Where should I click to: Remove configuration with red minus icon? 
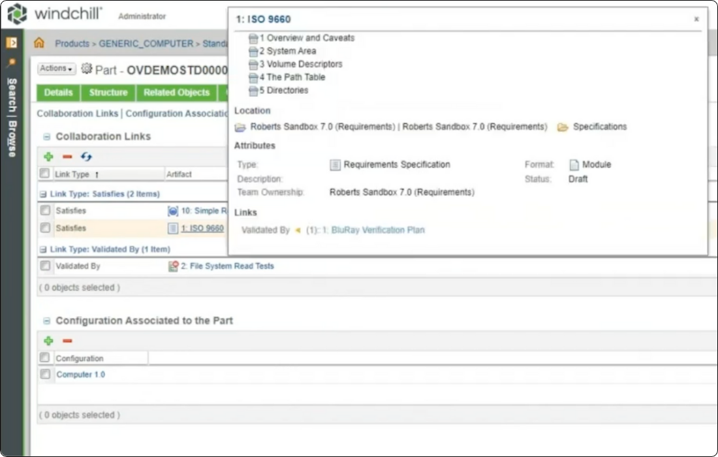pos(67,341)
